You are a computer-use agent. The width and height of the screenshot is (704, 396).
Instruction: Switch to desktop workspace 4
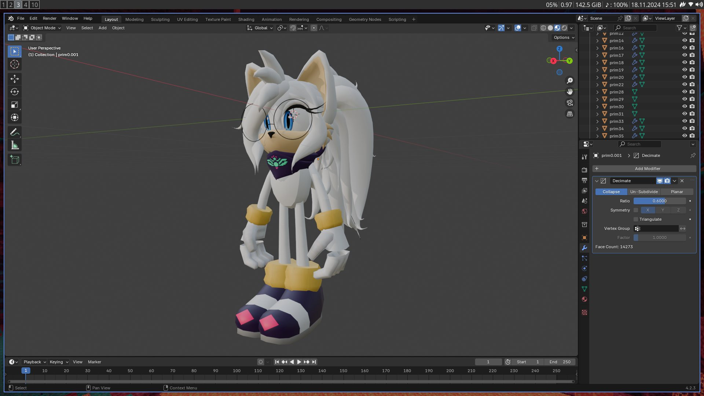point(25,4)
